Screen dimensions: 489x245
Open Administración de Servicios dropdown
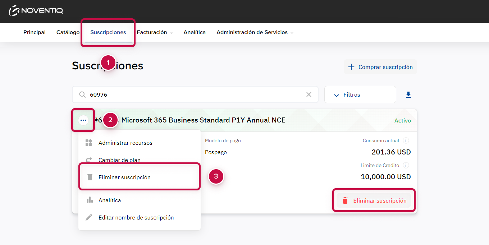pos(255,32)
